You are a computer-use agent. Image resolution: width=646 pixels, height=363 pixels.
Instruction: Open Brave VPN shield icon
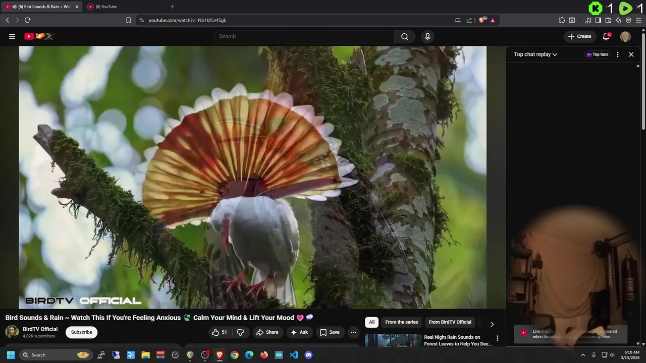point(628,20)
